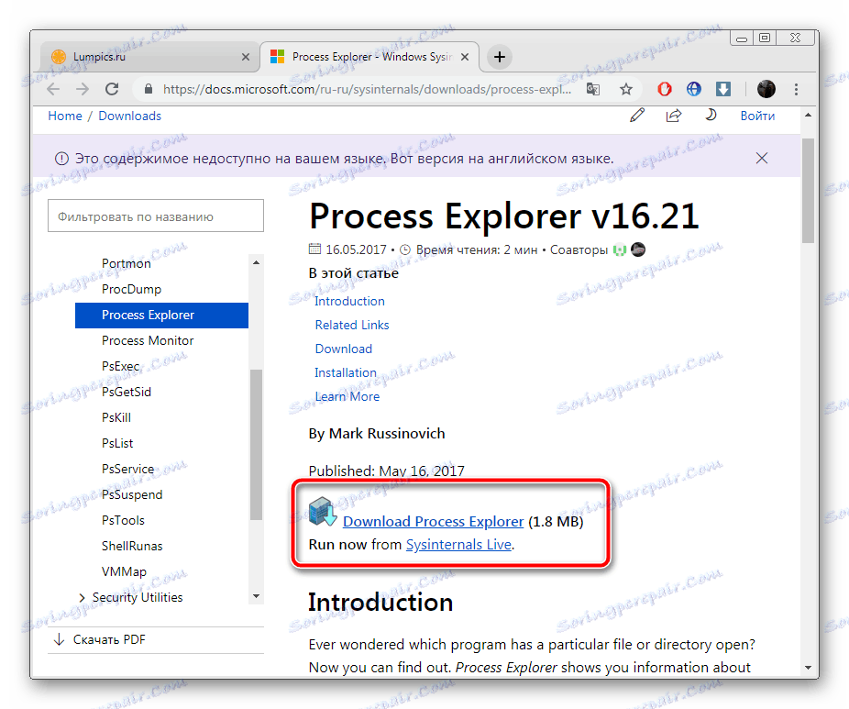This screenshot has width=849, height=709.
Task: Open the Google Translate page icon
Action: pos(592,89)
